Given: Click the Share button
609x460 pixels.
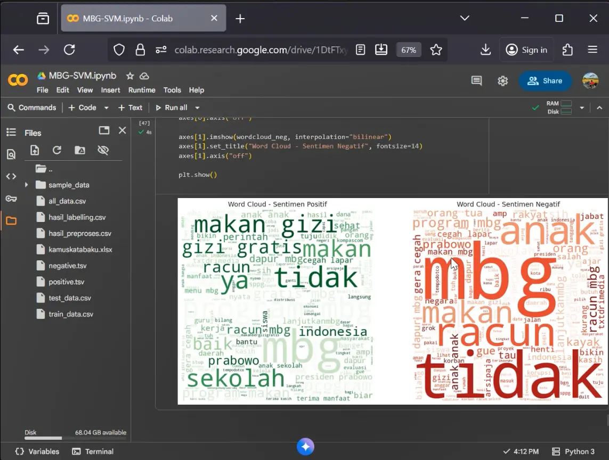Looking at the screenshot, I should tap(545, 80).
